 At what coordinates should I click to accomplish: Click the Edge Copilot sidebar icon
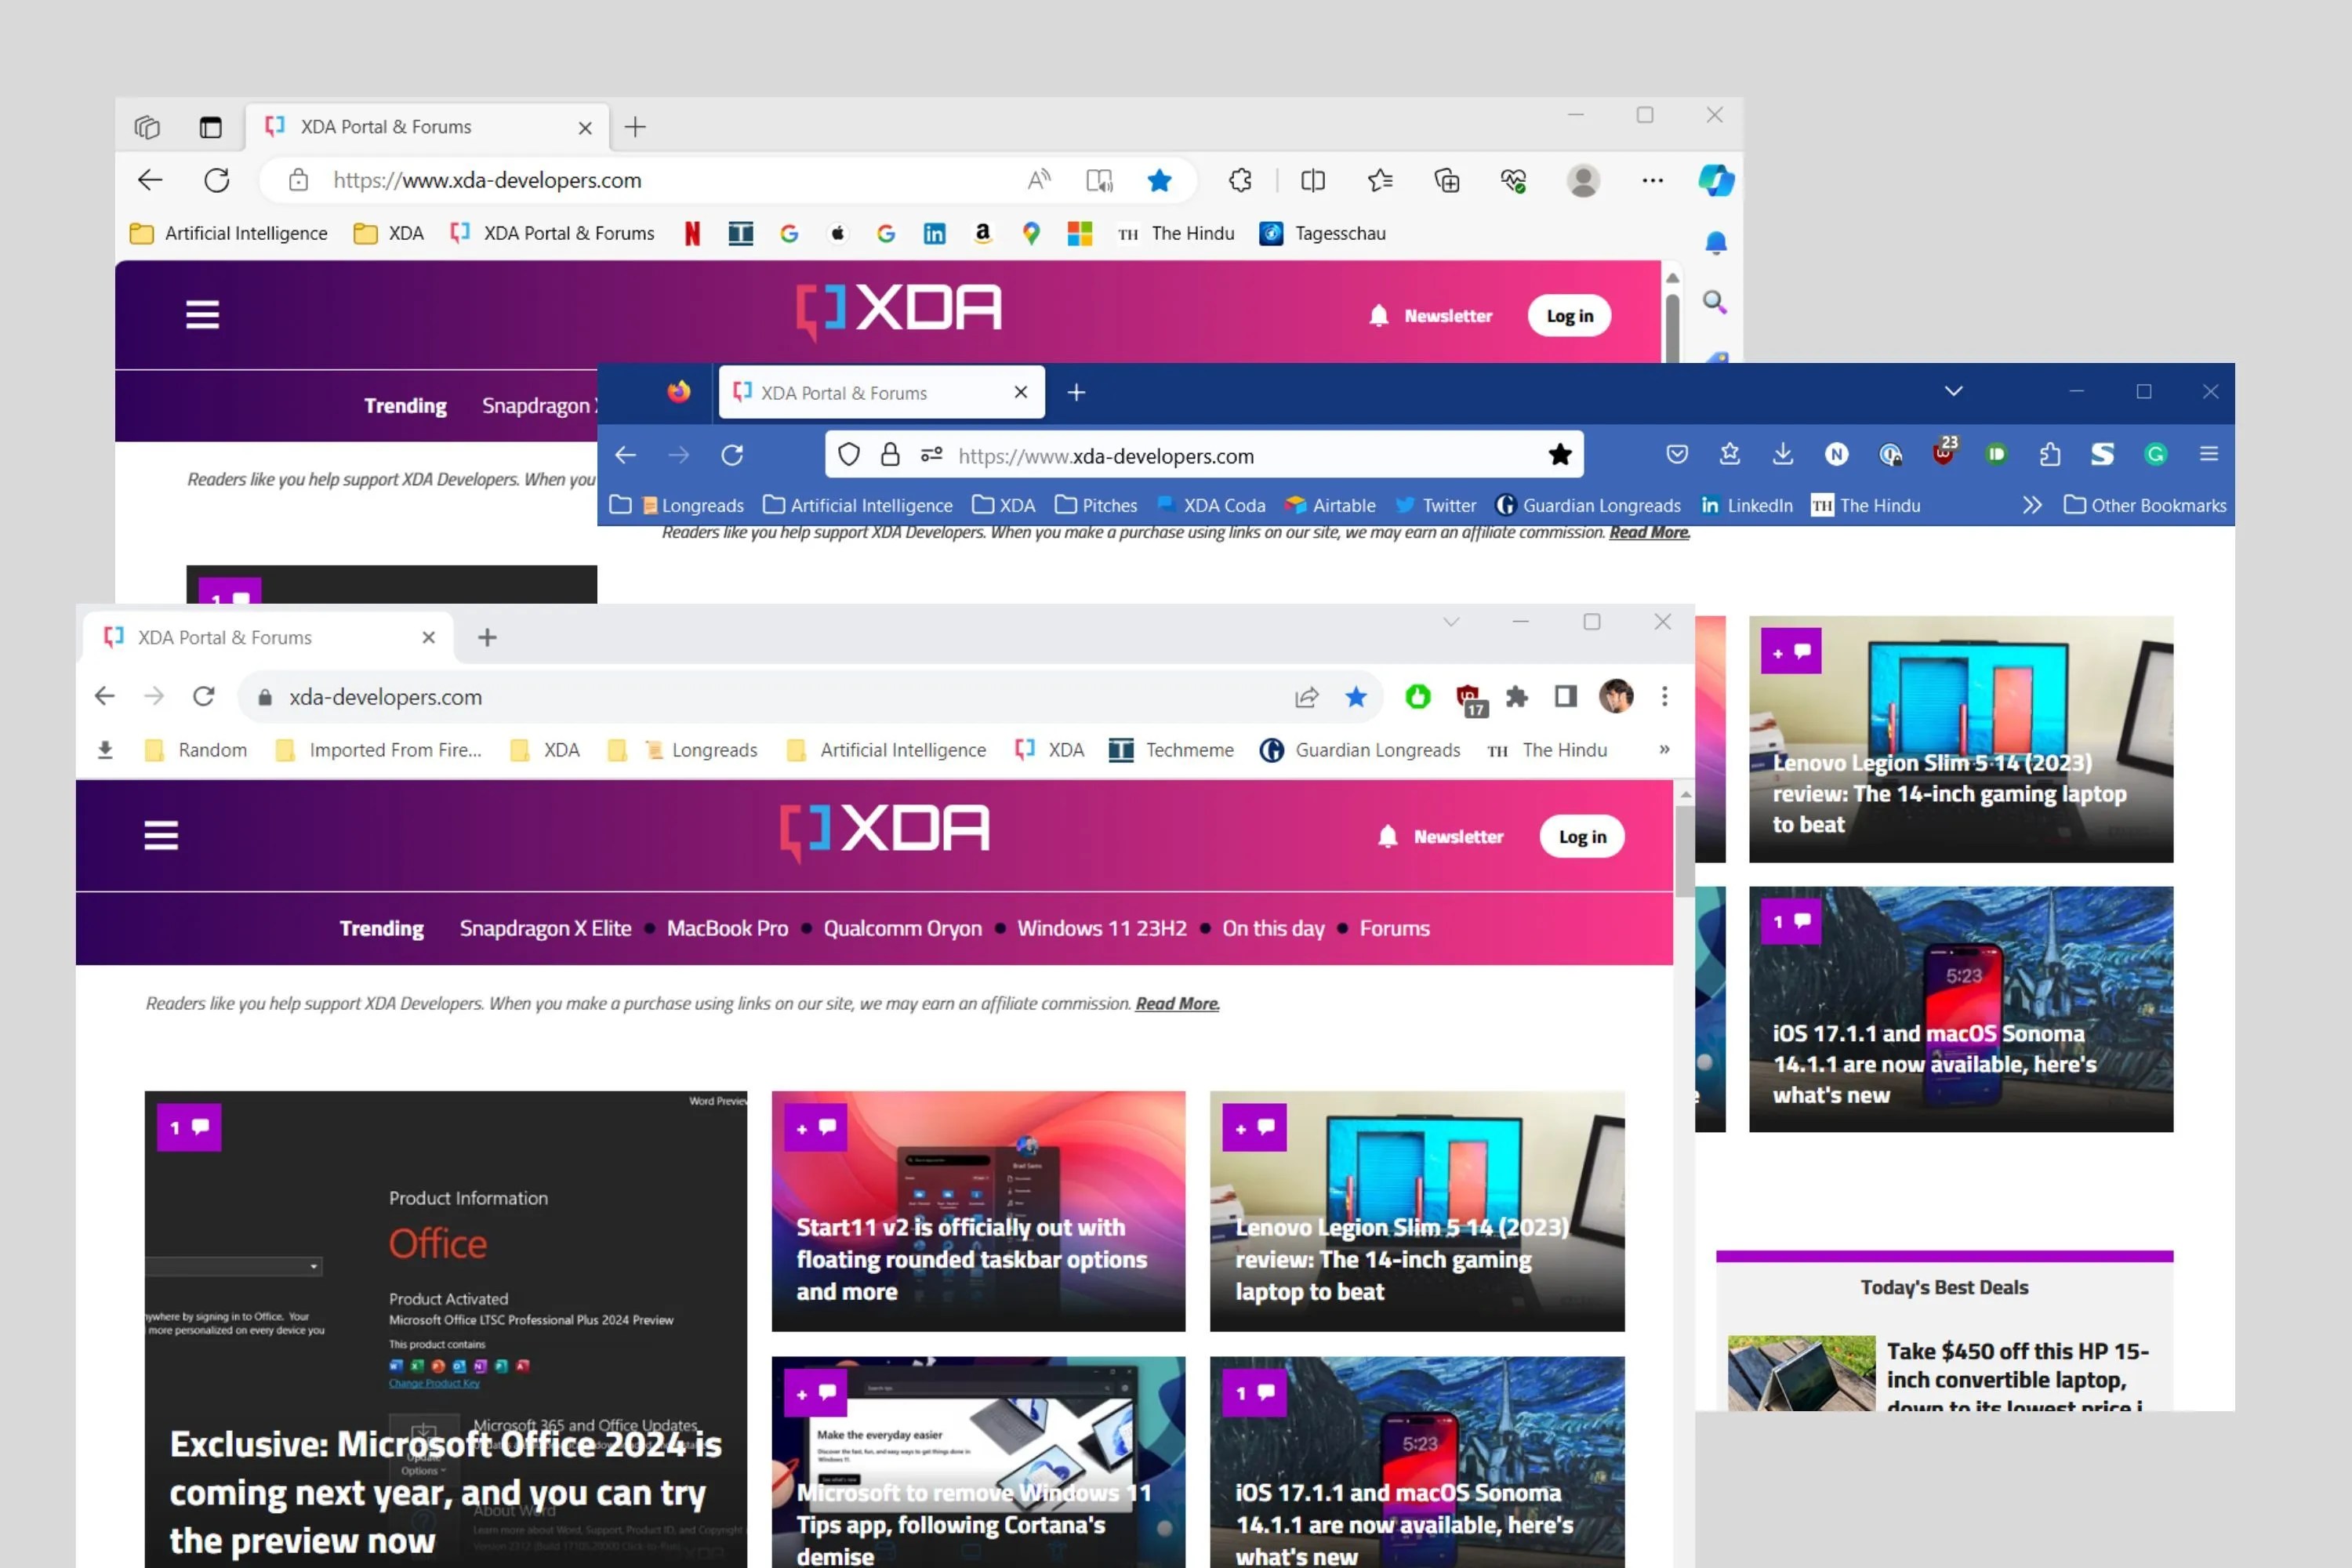(x=1716, y=180)
